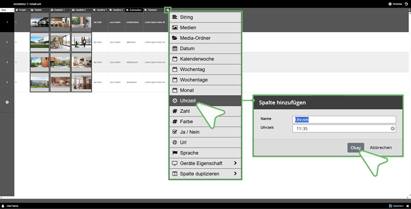Click row 4 Detailbild 1 thumbnail
411x209 pixels.
click(x=60, y=82)
